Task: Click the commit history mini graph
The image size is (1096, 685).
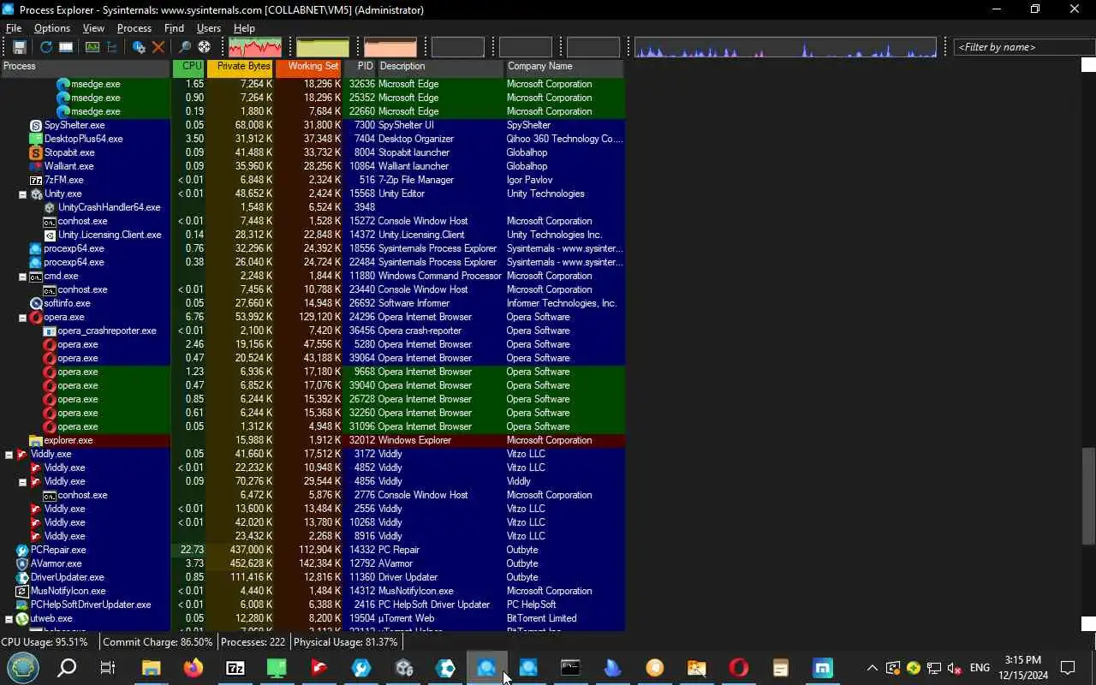Action: pyautogui.click(x=323, y=47)
